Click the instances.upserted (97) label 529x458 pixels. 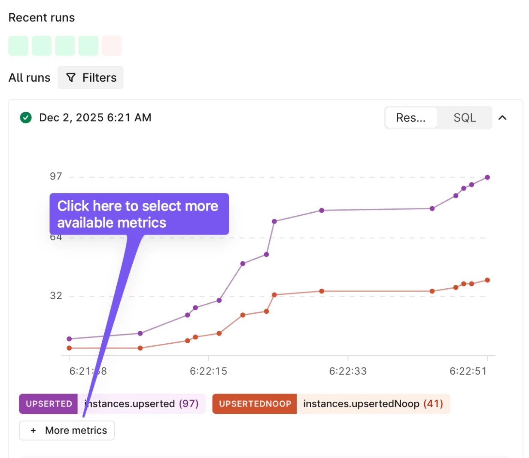coord(142,404)
